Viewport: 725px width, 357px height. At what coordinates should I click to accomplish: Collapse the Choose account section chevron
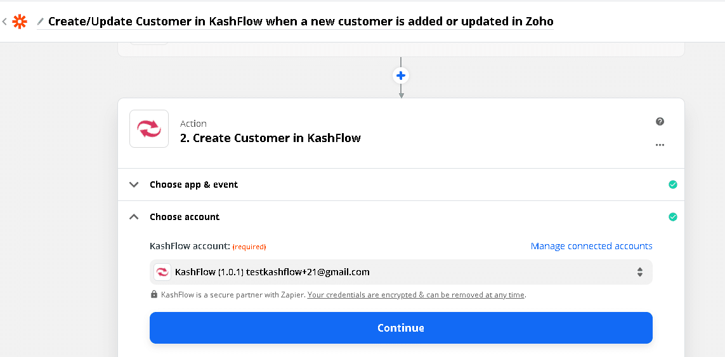[x=134, y=217]
